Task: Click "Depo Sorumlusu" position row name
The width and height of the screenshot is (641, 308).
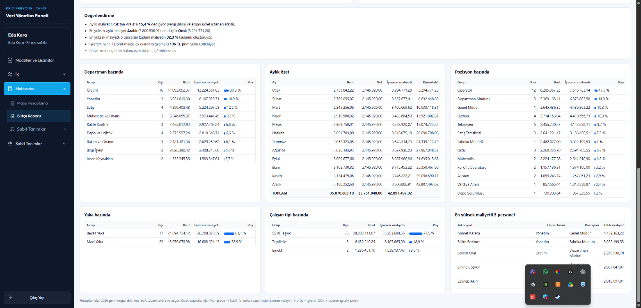Action: point(470,193)
